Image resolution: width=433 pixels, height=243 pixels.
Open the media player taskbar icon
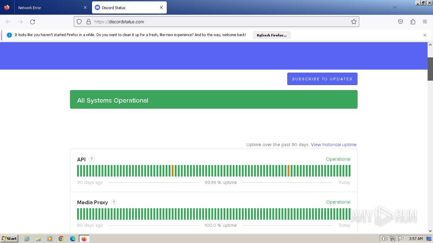(x=50, y=239)
